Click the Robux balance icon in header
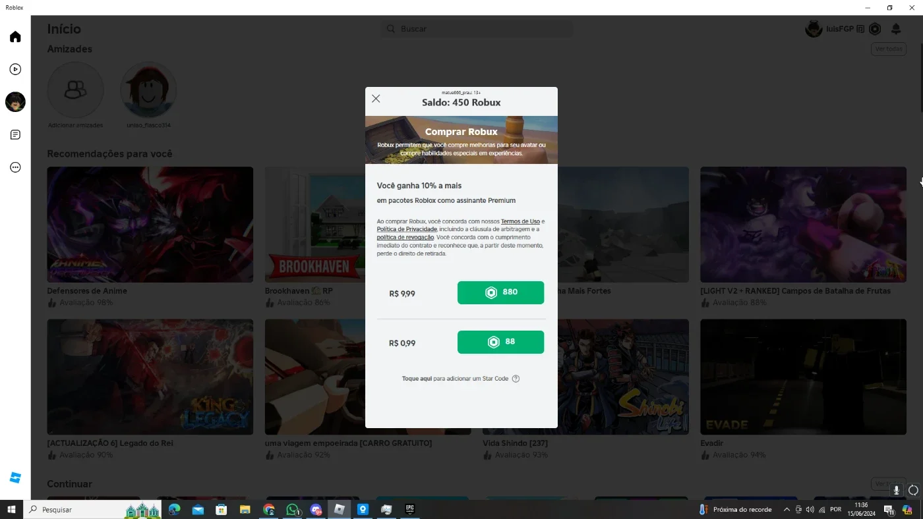This screenshot has width=923, height=519. [x=875, y=29]
